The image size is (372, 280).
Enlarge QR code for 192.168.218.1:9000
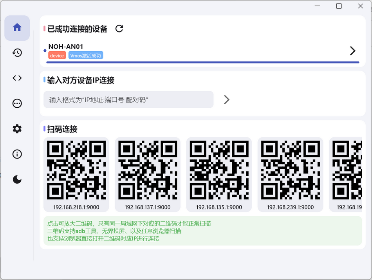click(x=76, y=170)
